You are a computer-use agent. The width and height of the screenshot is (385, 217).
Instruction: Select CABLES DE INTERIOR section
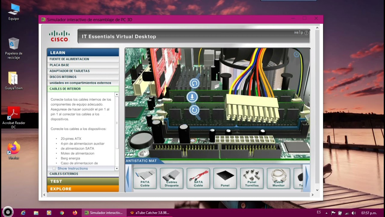point(83,89)
